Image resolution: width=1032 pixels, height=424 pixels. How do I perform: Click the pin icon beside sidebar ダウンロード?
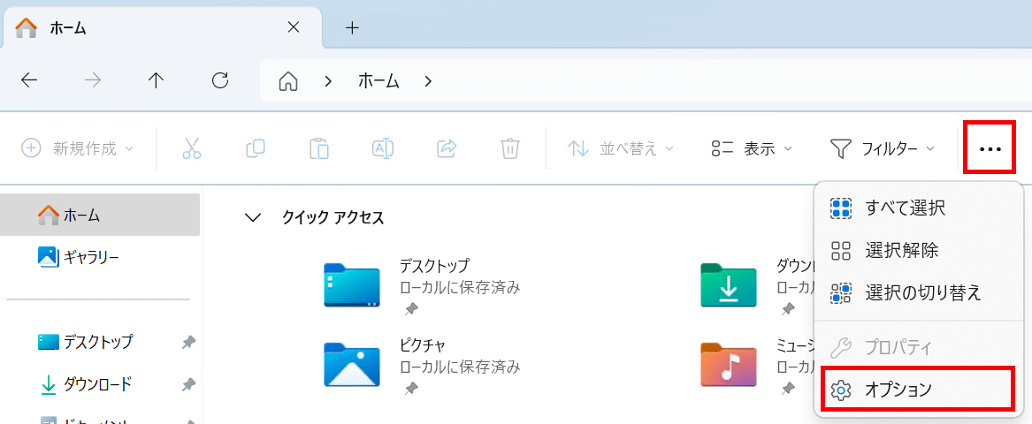click(x=189, y=384)
